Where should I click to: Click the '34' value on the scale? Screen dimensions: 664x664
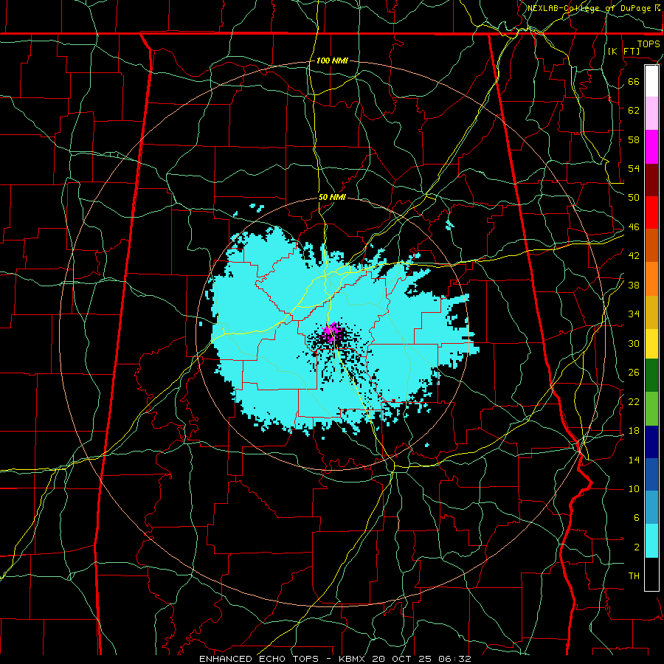[x=634, y=314]
